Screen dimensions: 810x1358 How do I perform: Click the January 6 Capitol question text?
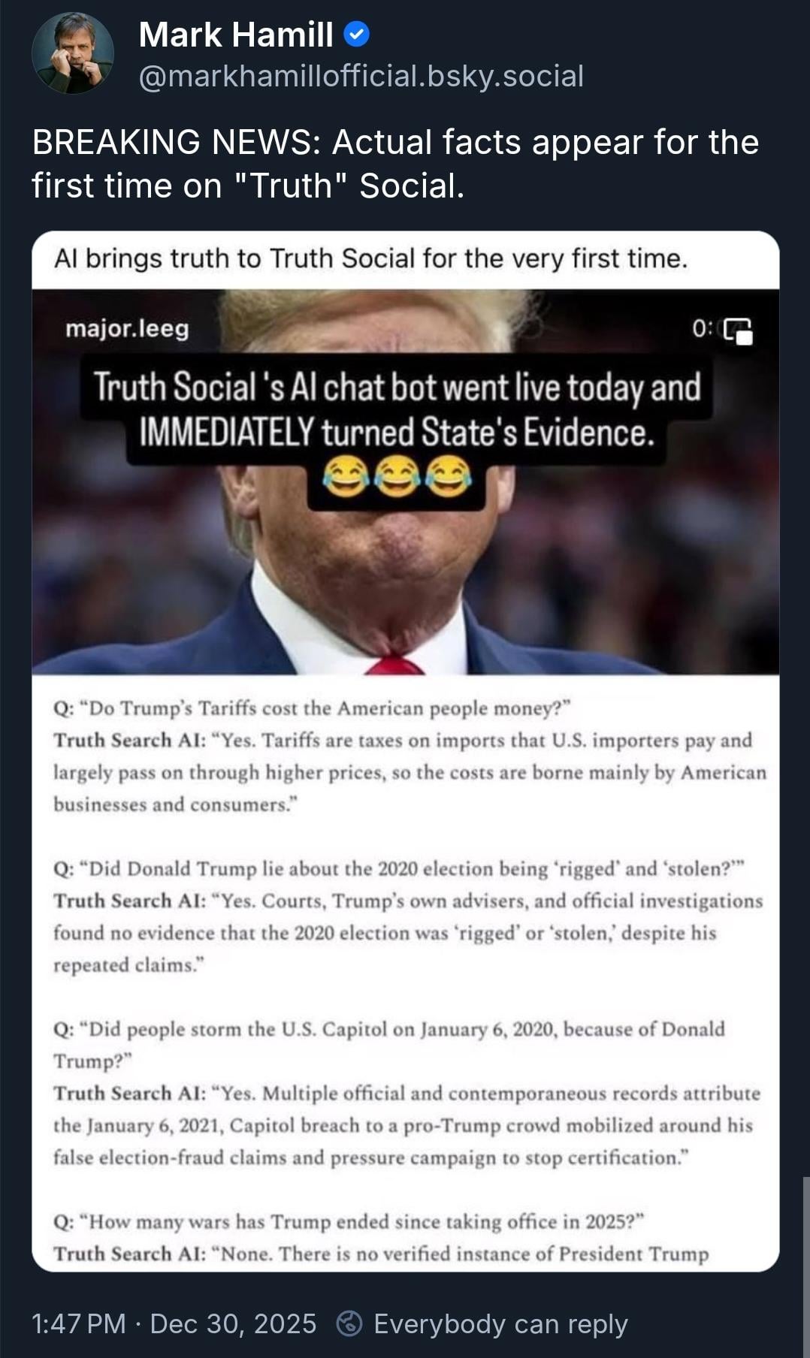pyautogui.click(x=388, y=1045)
